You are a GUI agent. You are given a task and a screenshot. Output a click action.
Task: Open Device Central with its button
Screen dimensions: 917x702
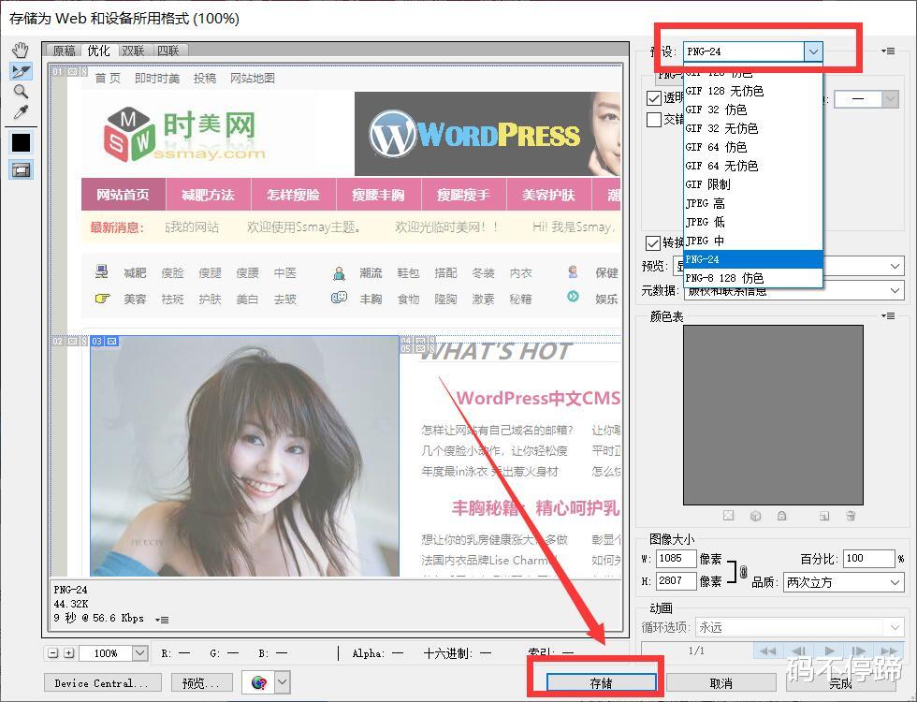coord(101,682)
